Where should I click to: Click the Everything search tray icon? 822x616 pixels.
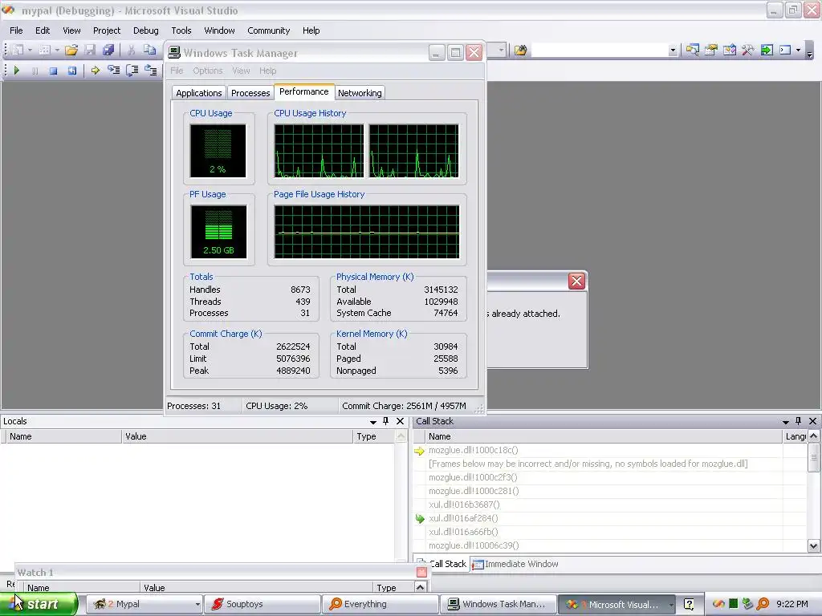pyautogui.click(x=763, y=604)
